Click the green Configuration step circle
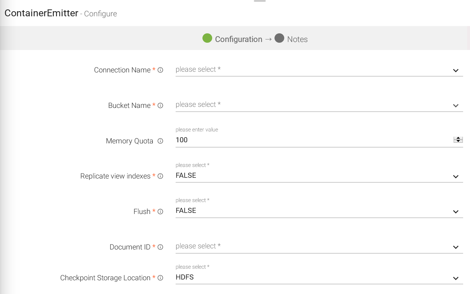Image resolution: width=470 pixels, height=294 pixels. [x=207, y=38]
